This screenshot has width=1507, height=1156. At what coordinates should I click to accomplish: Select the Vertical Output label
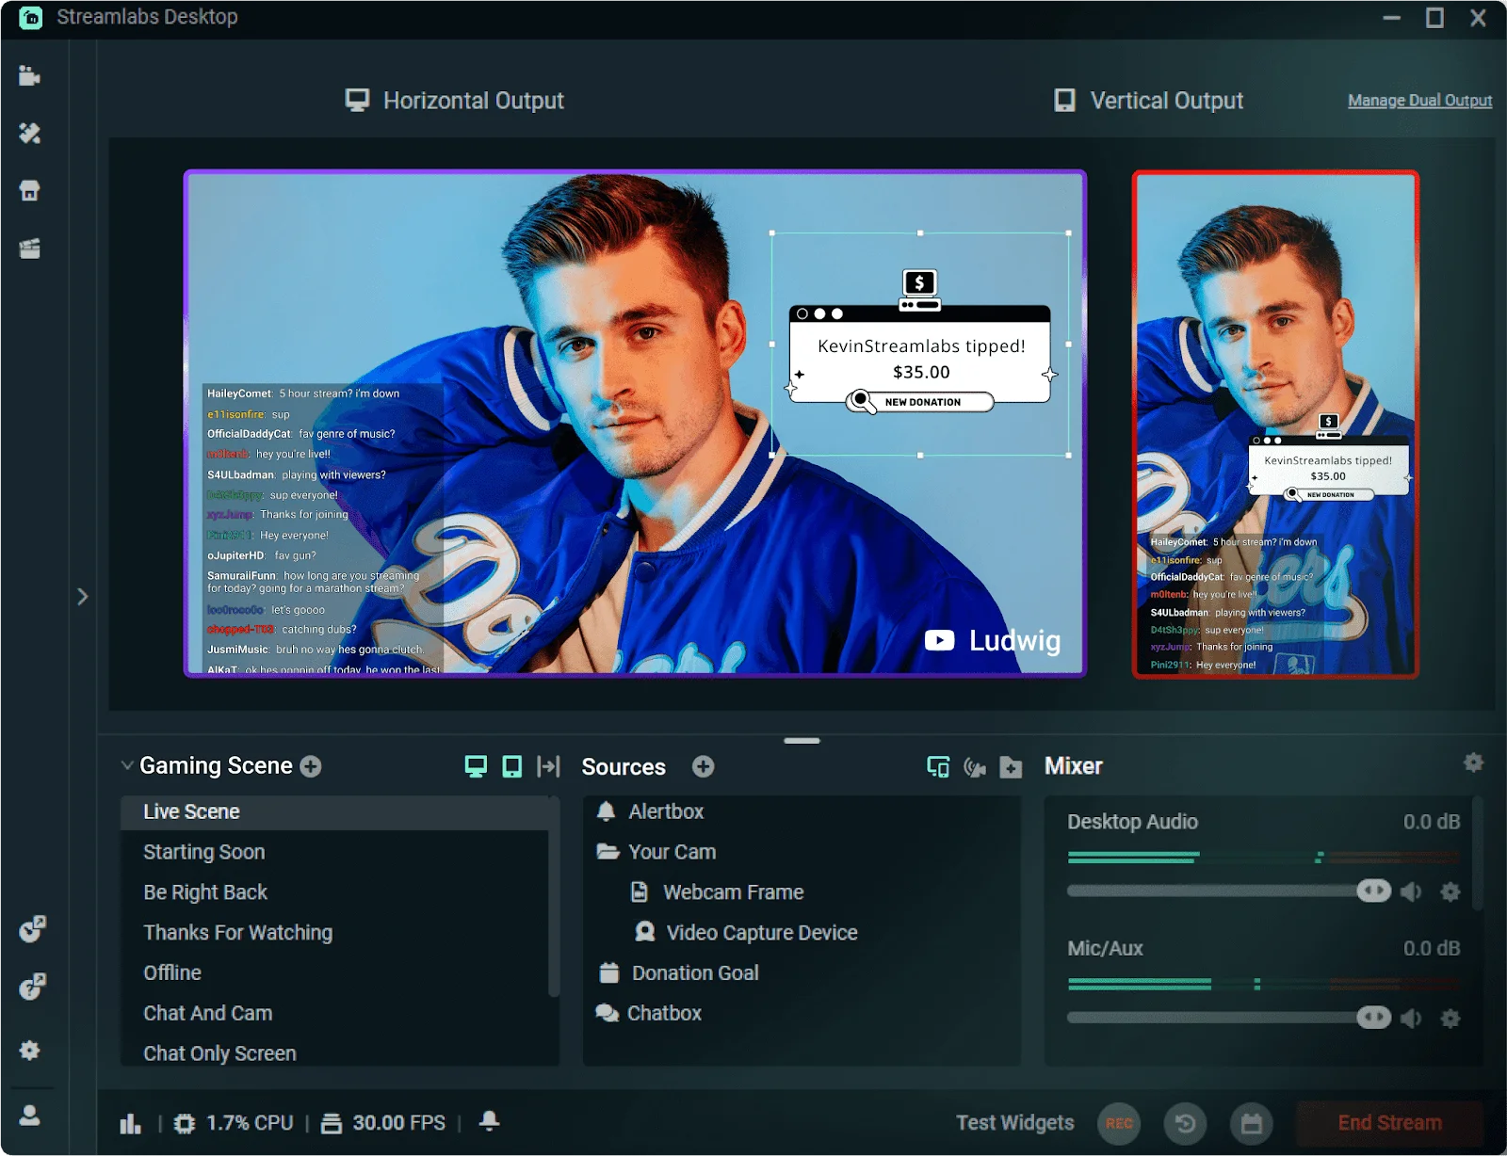(1149, 101)
